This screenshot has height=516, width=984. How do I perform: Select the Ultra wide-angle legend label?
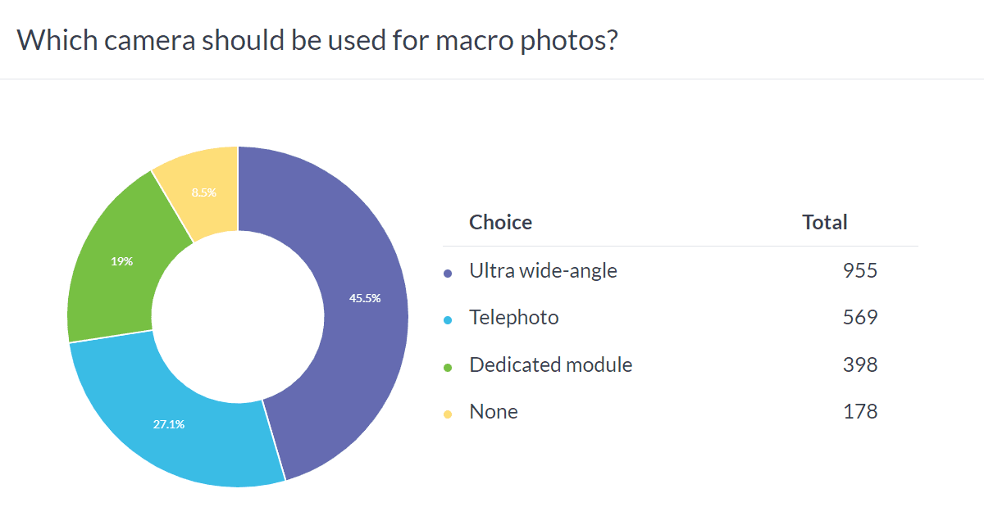(x=543, y=270)
